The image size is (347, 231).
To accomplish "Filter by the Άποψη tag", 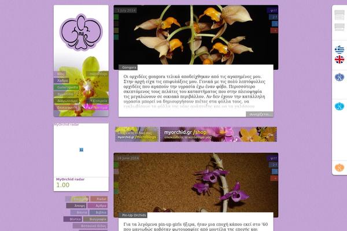I will (x=76, y=206).
